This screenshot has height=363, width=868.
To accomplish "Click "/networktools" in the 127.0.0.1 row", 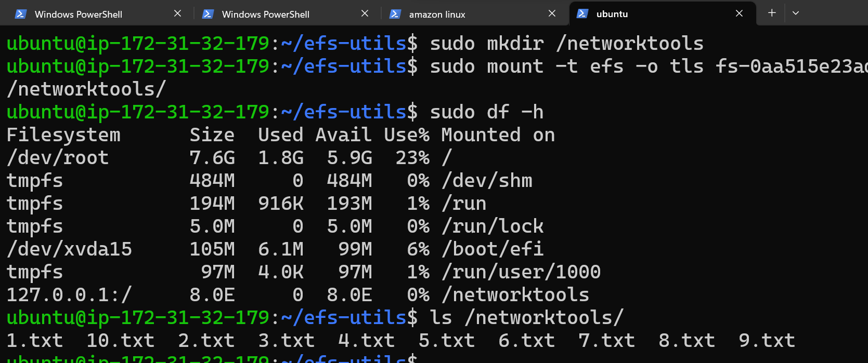I will click(515, 295).
